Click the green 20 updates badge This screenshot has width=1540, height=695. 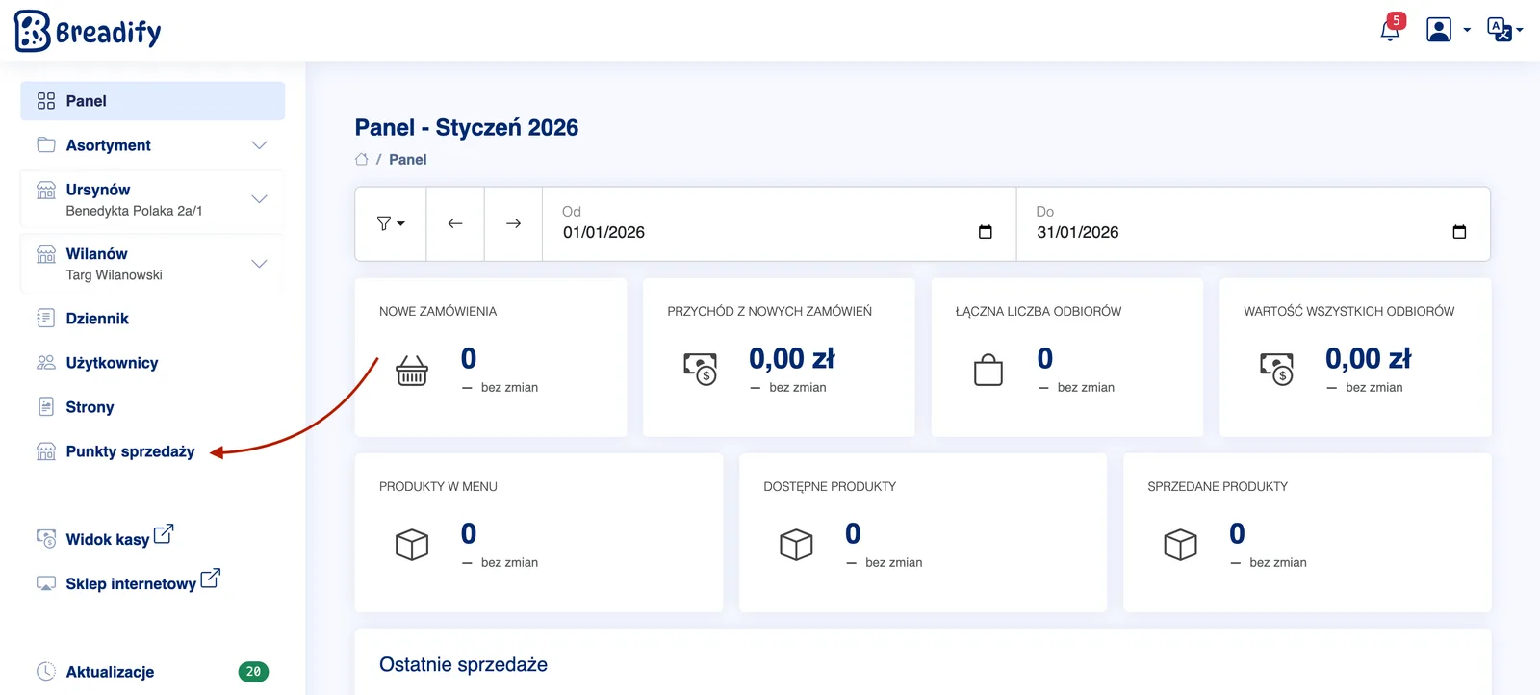click(253, 672)
